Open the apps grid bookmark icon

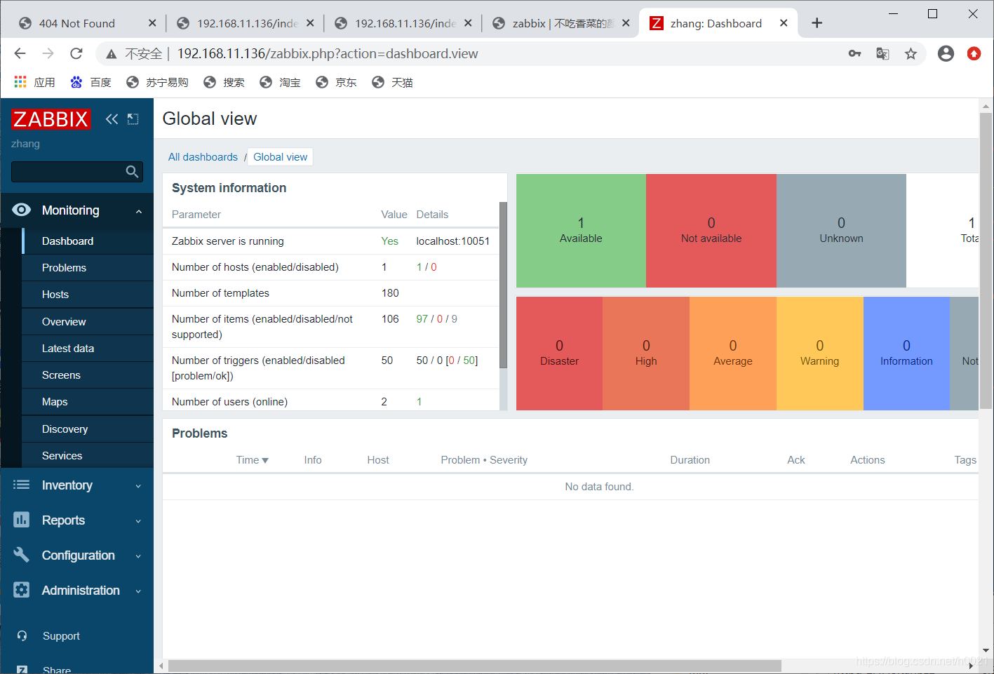click(x=20, y=82)
